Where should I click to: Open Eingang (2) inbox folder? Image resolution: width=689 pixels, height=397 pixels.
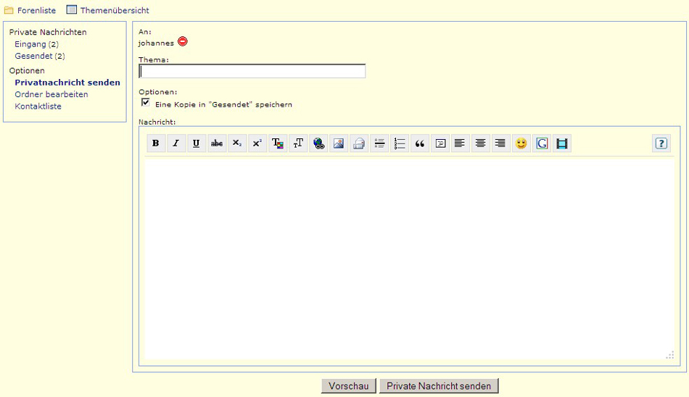pos(36,44)
